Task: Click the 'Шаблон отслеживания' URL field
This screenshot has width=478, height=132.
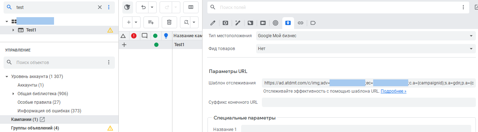Action: point(369,83)
